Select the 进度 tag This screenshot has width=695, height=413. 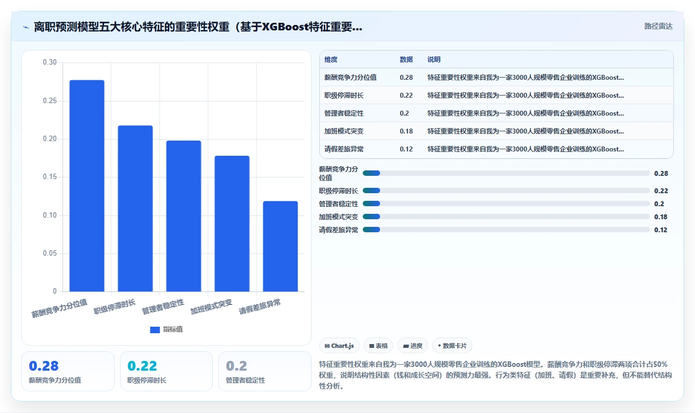pos(413,346)
